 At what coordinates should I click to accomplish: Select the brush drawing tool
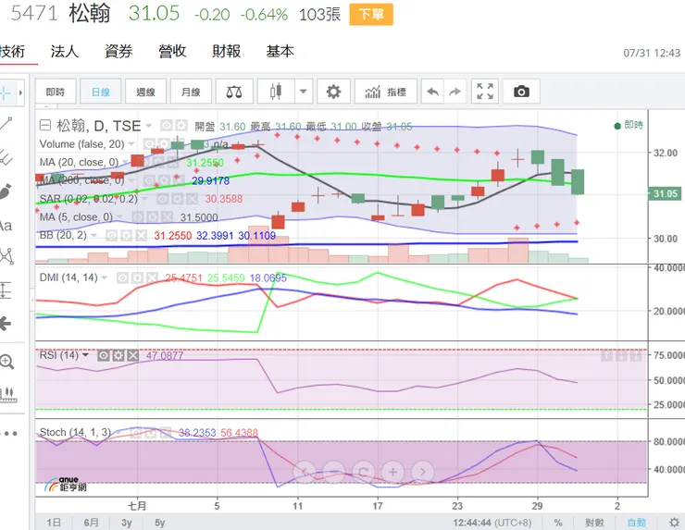tap(6, 192)
